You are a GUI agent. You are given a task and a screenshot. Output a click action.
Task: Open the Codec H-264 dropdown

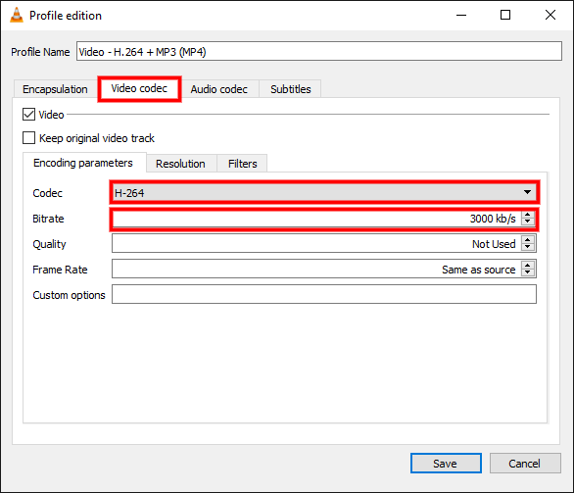[324, 193]
